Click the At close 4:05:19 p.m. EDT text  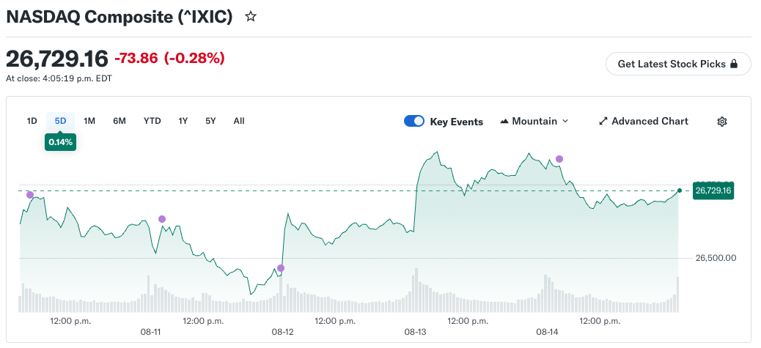pyautogui.click(x=59, y=78)
